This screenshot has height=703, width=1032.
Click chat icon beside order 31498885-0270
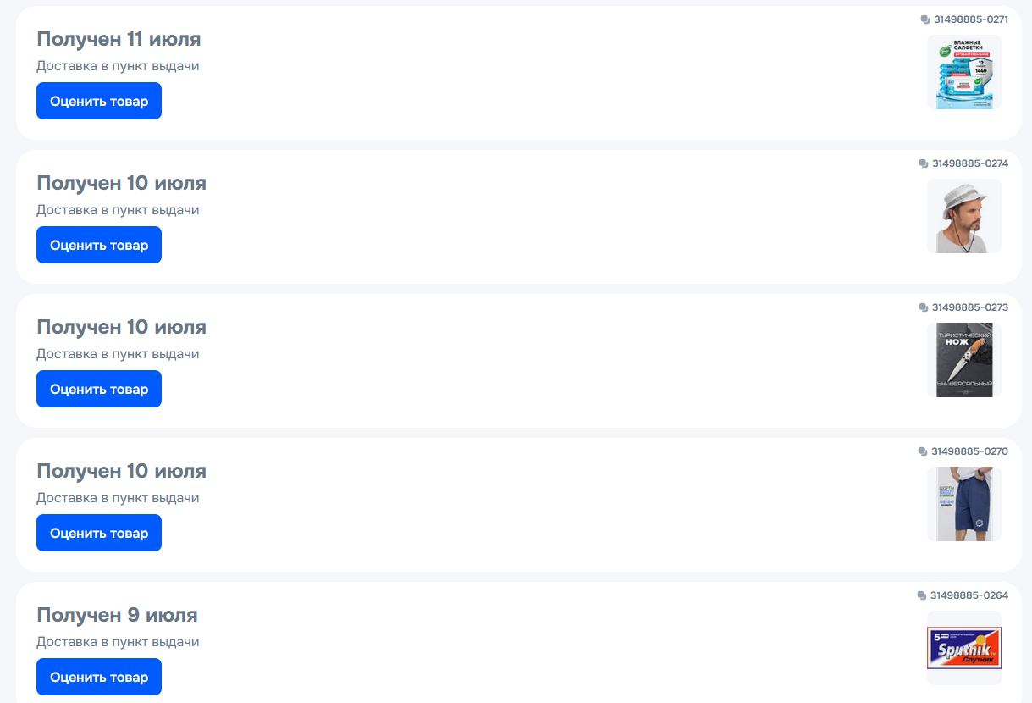pos(923,451)
